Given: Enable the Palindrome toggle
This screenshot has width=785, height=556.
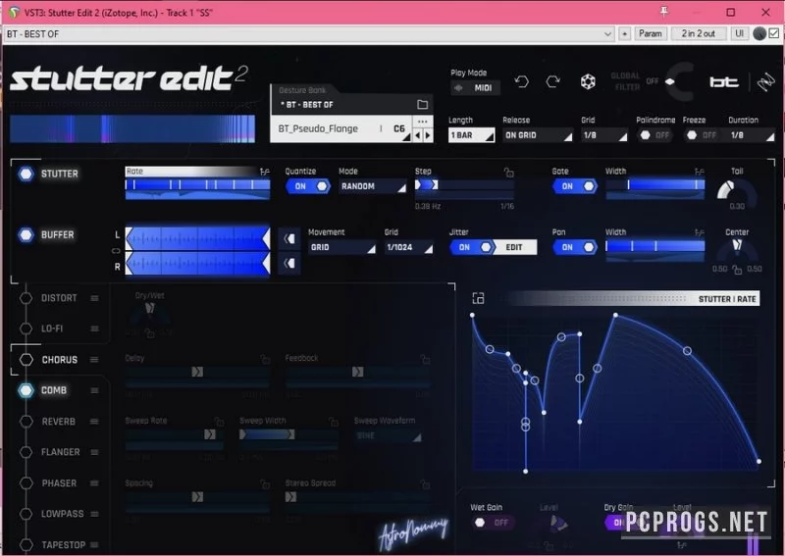Looking at the screenshot, I should 654,135.
